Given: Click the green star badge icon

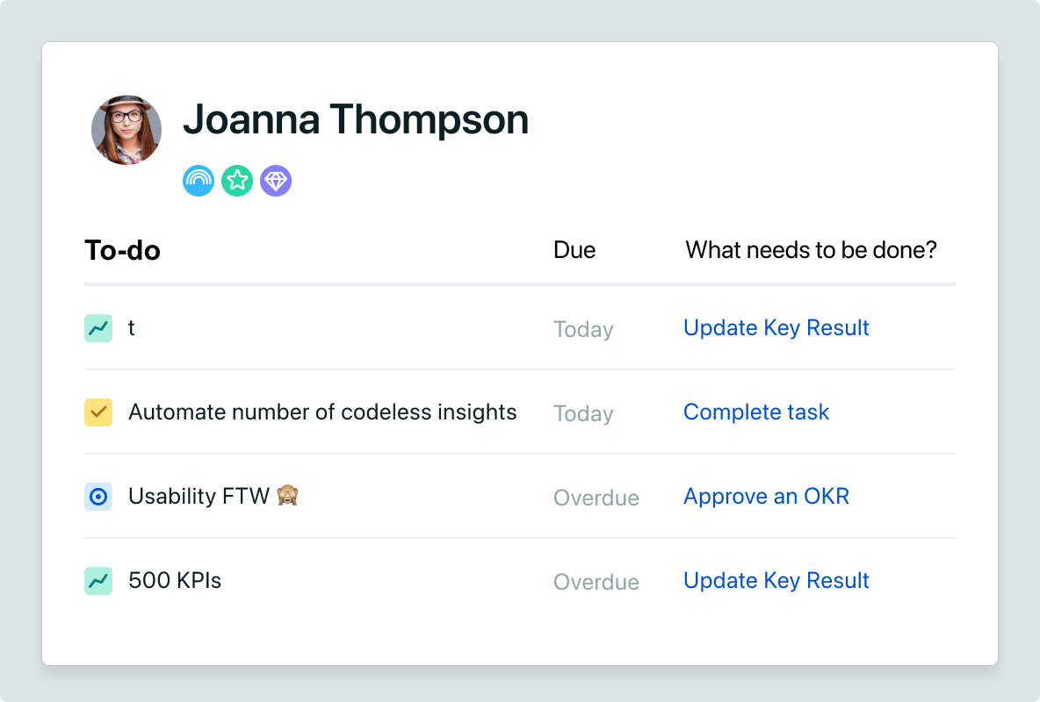Looking at the screenshot, I should (237, 181).
